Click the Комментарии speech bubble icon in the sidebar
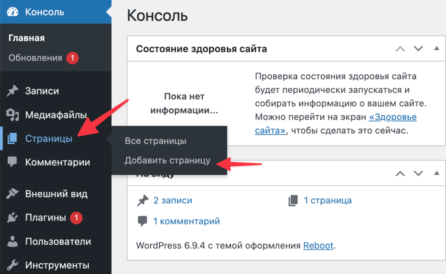The width and height of the screenshot is (446, 274). click(x=12, y=162)
